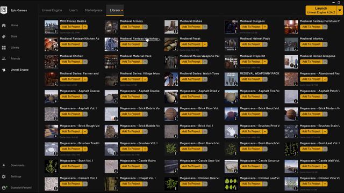Select the Library tab
The image size is (344, 193).
coord(114,10)
